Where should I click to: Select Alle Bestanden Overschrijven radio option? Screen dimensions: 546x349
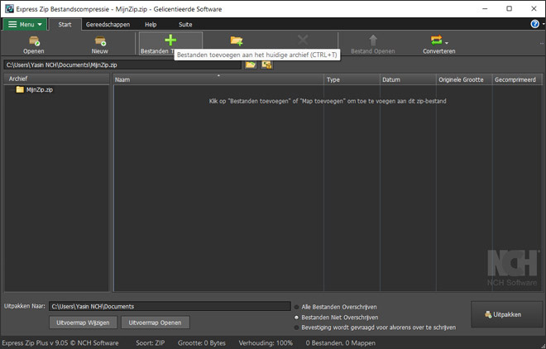pos(297,307)
